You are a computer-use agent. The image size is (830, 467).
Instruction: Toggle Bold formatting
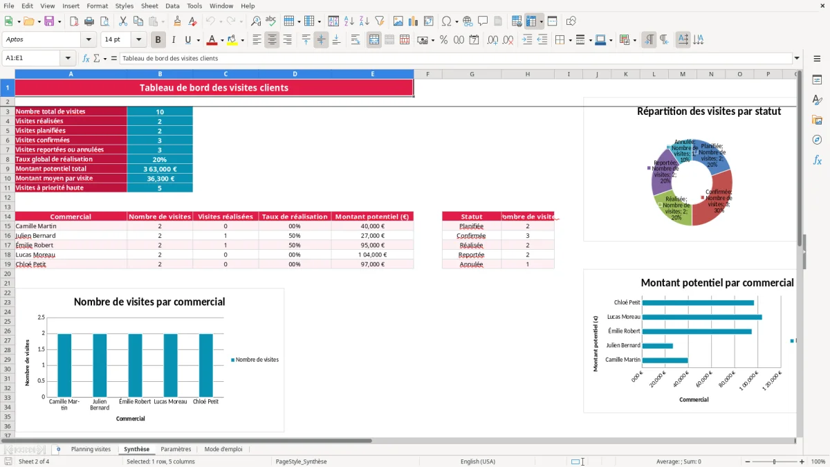coord(158,40)
